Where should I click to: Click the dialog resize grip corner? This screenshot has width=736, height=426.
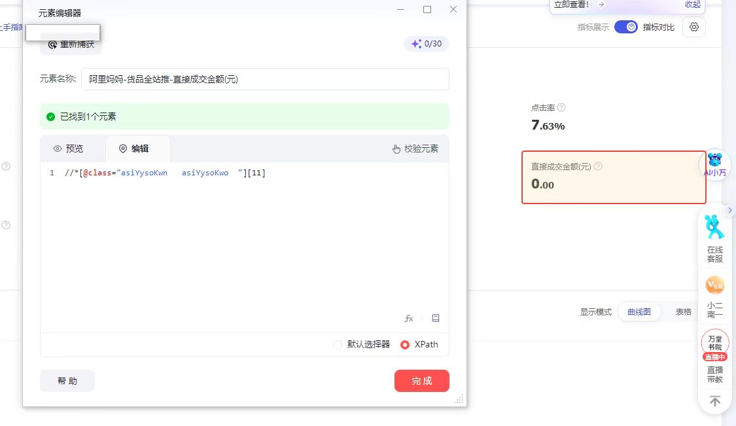click(459, 399)
